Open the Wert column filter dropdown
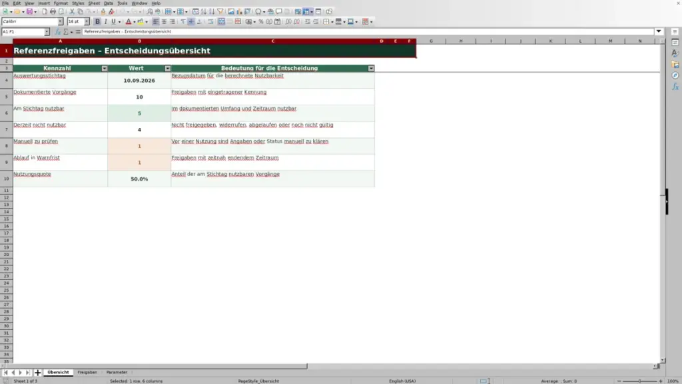Viewport: 682px width, 384px height. pyautogui.click(x=167, y=69)
